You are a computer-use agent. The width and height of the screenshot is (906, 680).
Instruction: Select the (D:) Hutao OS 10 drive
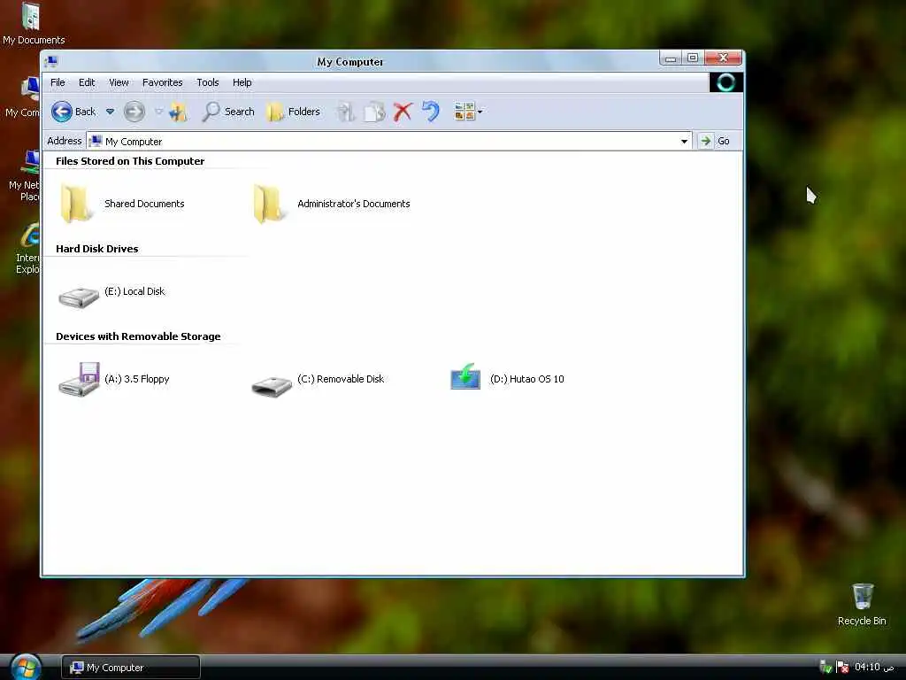click(x=507, y=377)
